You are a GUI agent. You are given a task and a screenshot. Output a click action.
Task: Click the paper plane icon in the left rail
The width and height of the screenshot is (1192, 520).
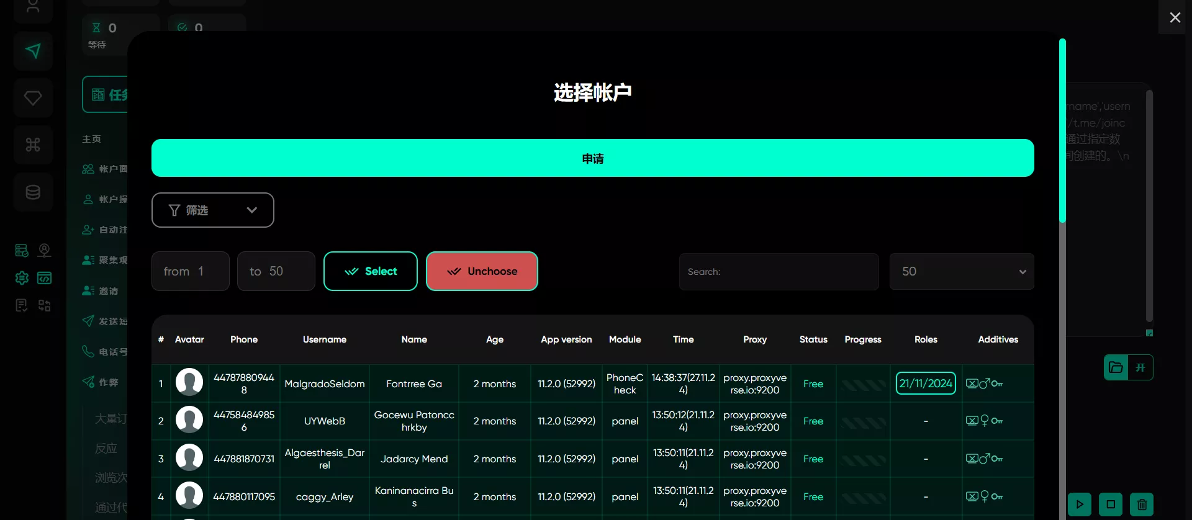pos(33,51)
